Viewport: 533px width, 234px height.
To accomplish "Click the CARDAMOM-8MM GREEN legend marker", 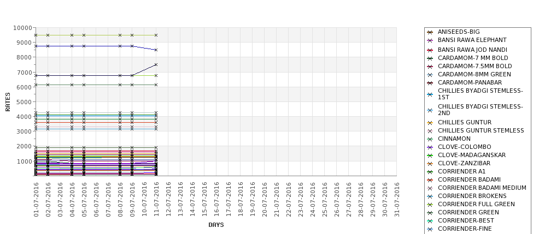I will pos(430,75).
